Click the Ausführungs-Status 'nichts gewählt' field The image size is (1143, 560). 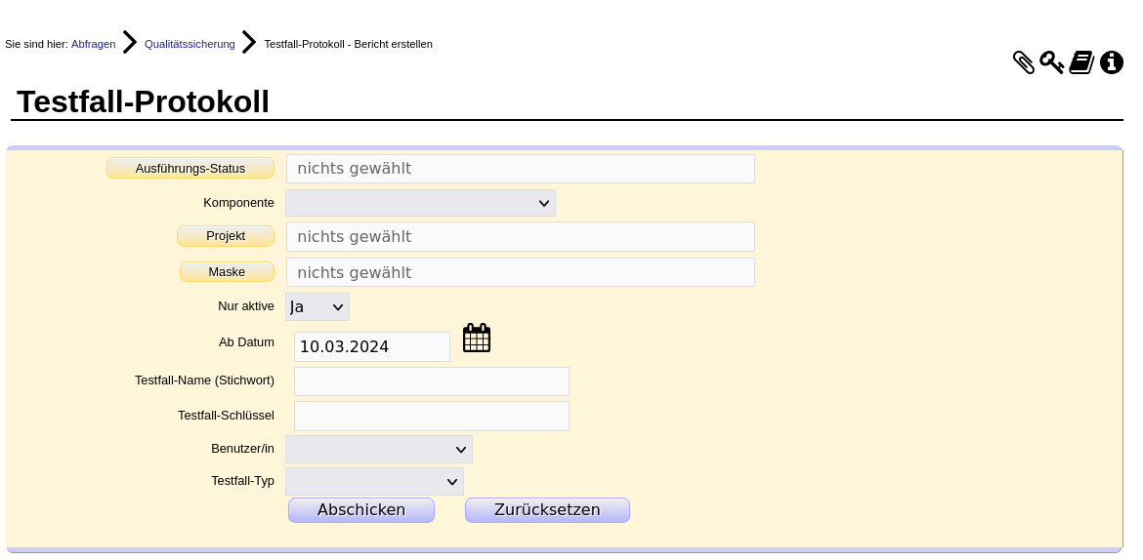(520, 169)
